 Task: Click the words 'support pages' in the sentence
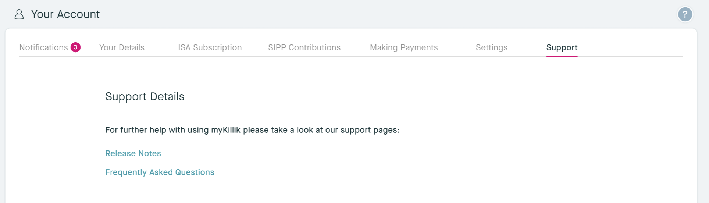369,130
